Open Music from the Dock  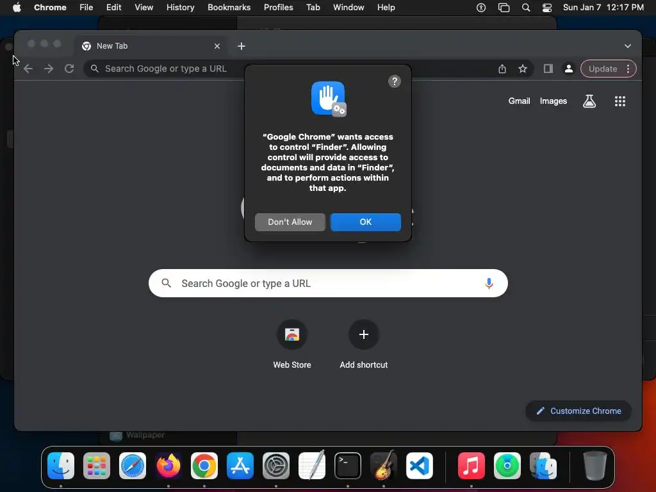point(471,466)
